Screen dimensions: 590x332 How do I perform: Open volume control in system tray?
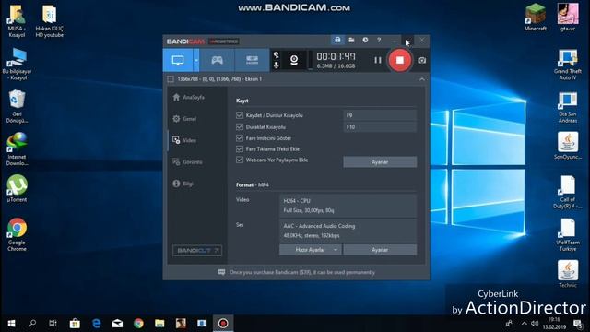(x=535, y=324)
